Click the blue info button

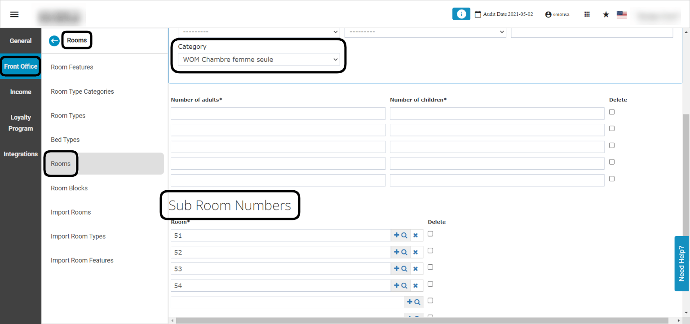pyautogui.click(x=461, y=14)
